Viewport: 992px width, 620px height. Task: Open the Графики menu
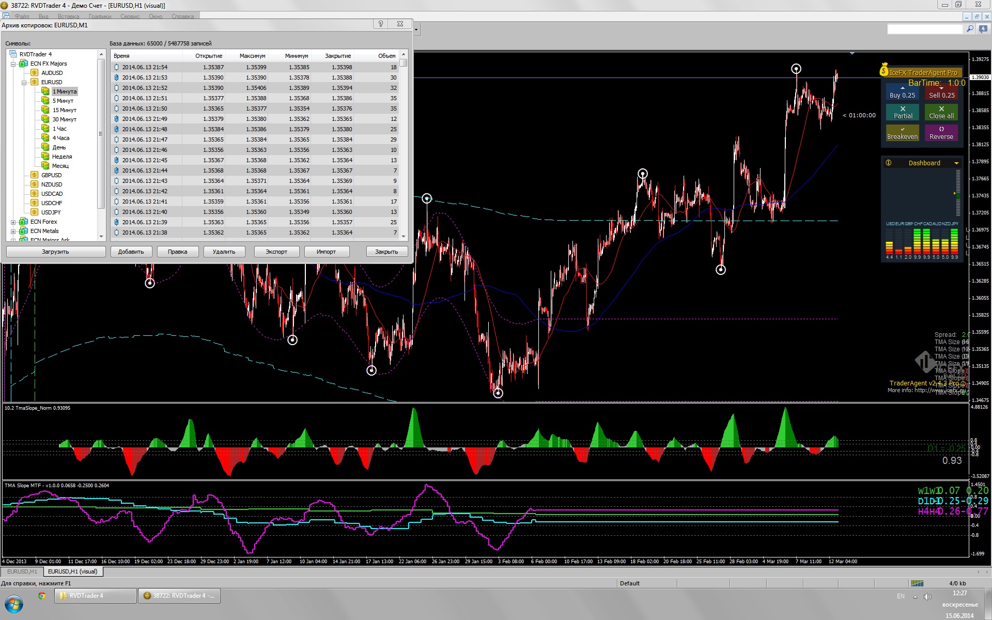100,17
